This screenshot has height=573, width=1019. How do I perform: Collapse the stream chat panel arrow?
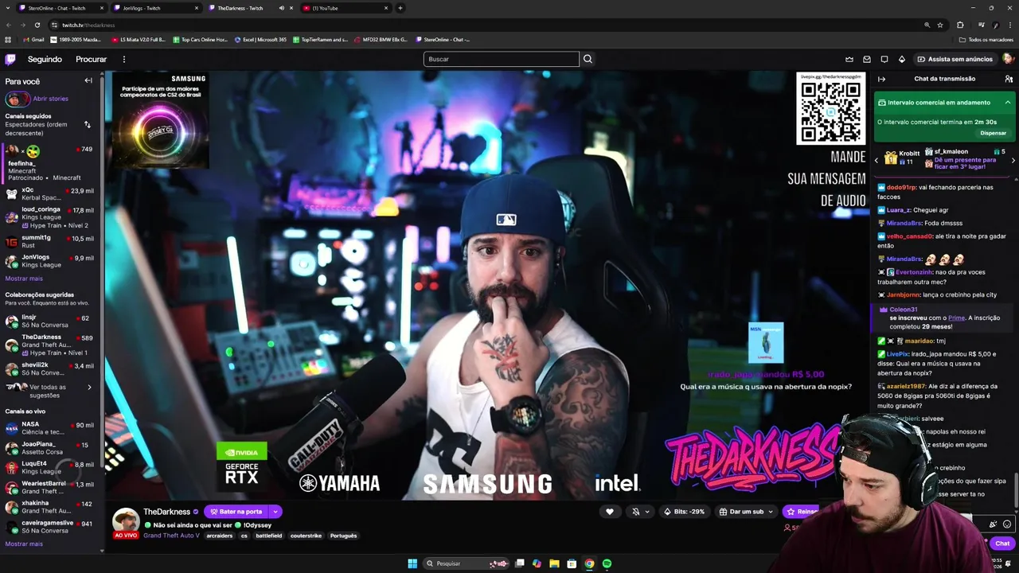[881, 79]
